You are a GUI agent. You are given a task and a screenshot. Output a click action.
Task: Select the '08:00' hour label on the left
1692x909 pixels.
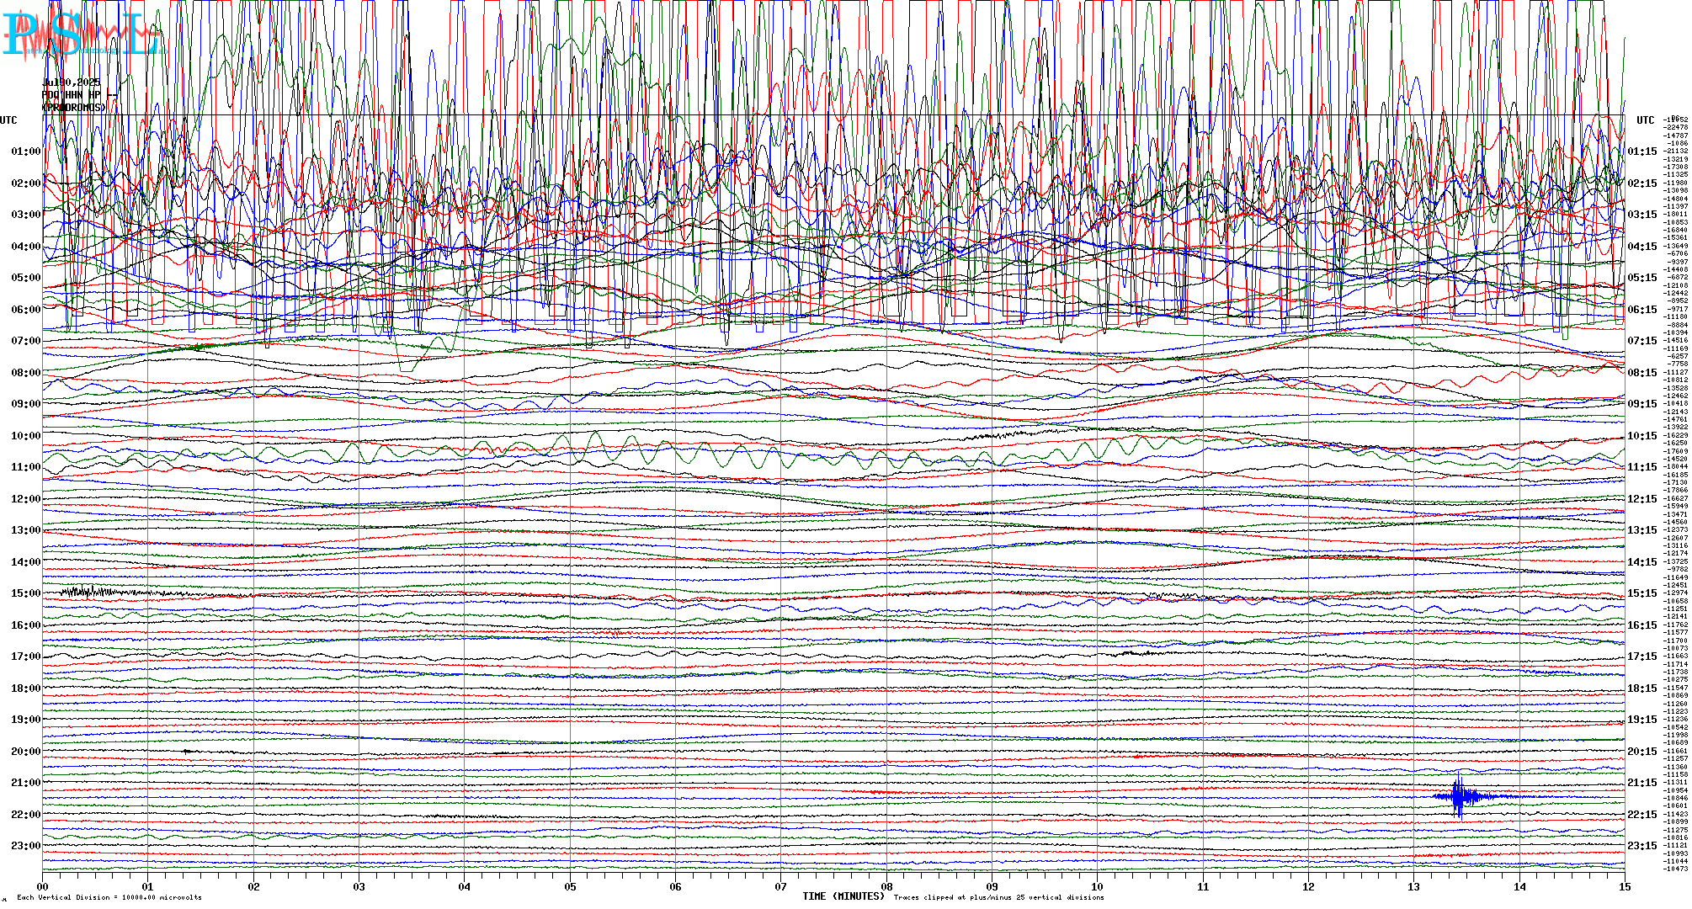coord(26,373)
